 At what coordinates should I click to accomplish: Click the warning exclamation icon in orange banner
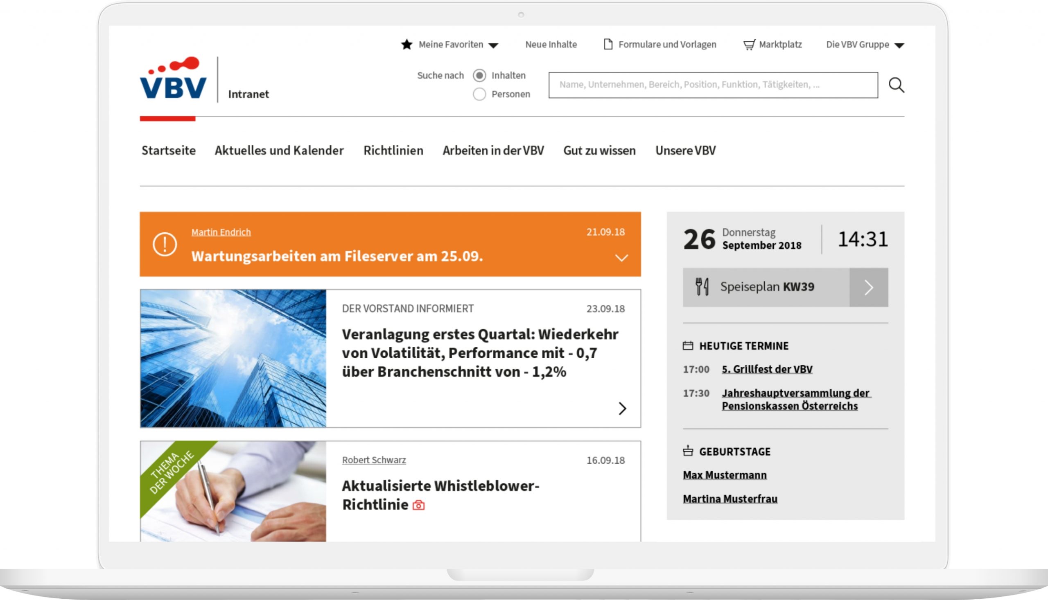[x=165, y=244]
